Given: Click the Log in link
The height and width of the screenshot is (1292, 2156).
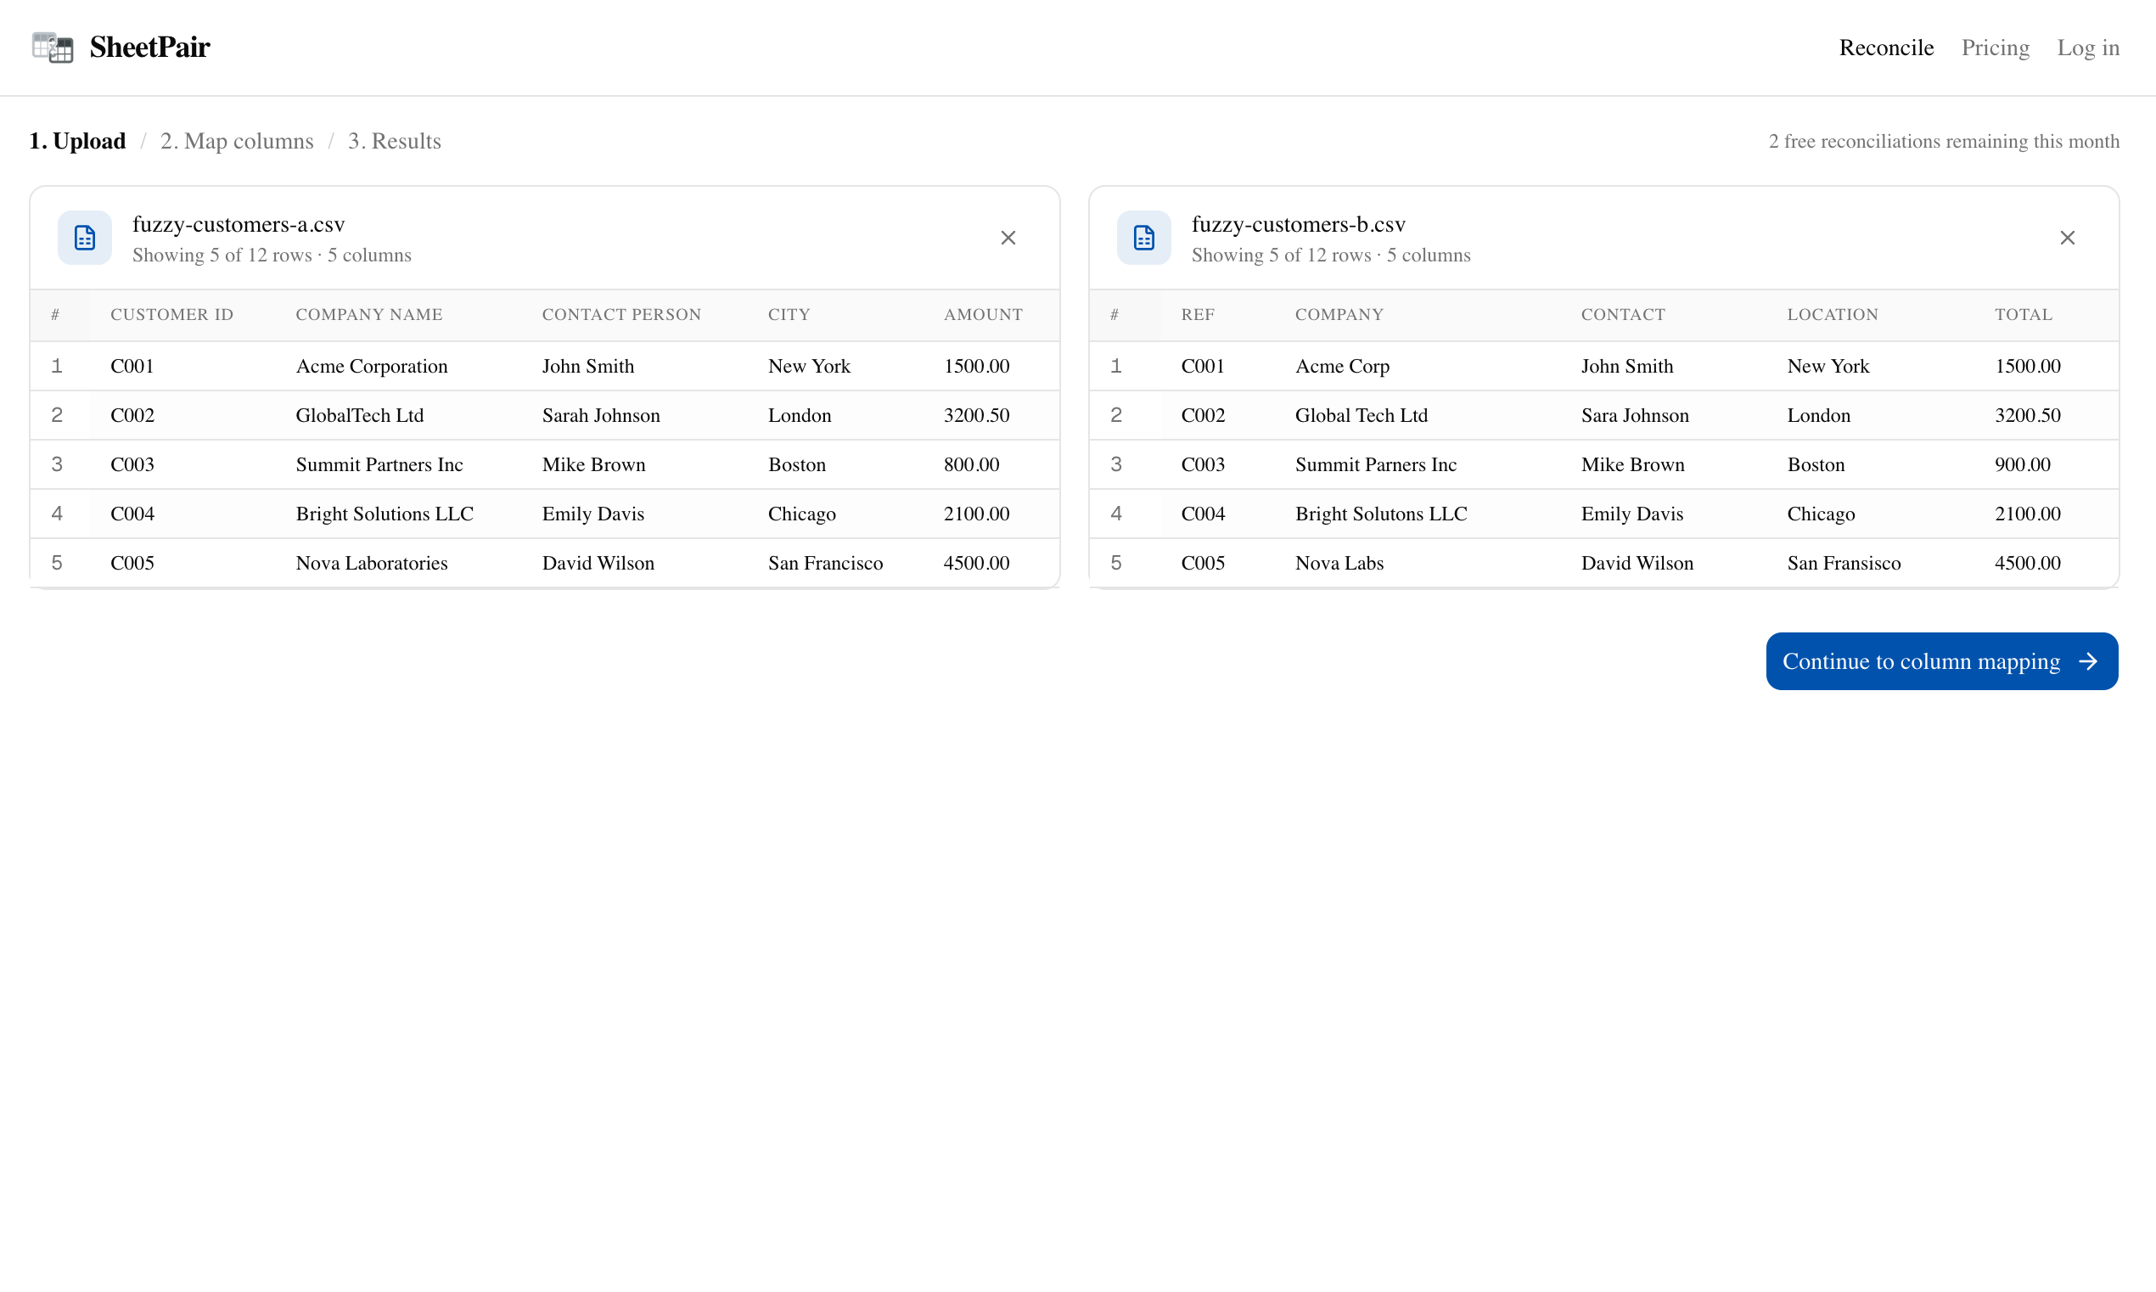Looking at the screenshot, I should pyautogui.click(x=2087, y=47).
